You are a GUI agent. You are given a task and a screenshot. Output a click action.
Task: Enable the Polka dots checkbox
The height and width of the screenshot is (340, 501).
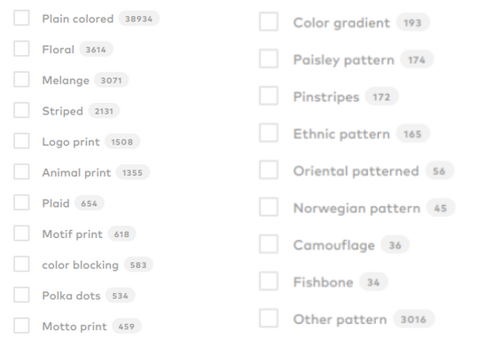(x=21, y=295)
